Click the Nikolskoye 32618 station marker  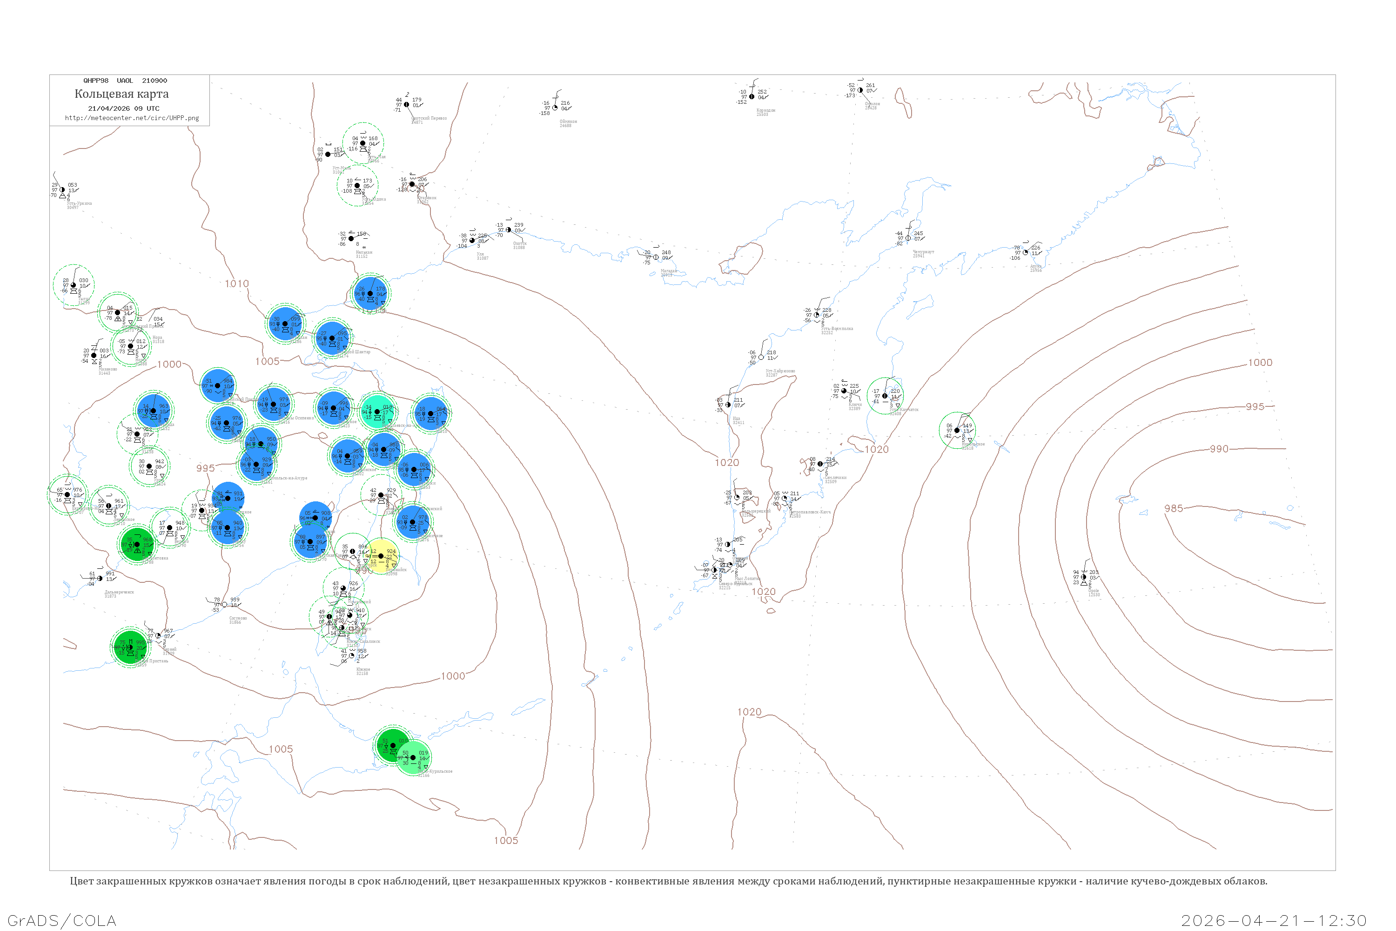(x=957, y=431)
